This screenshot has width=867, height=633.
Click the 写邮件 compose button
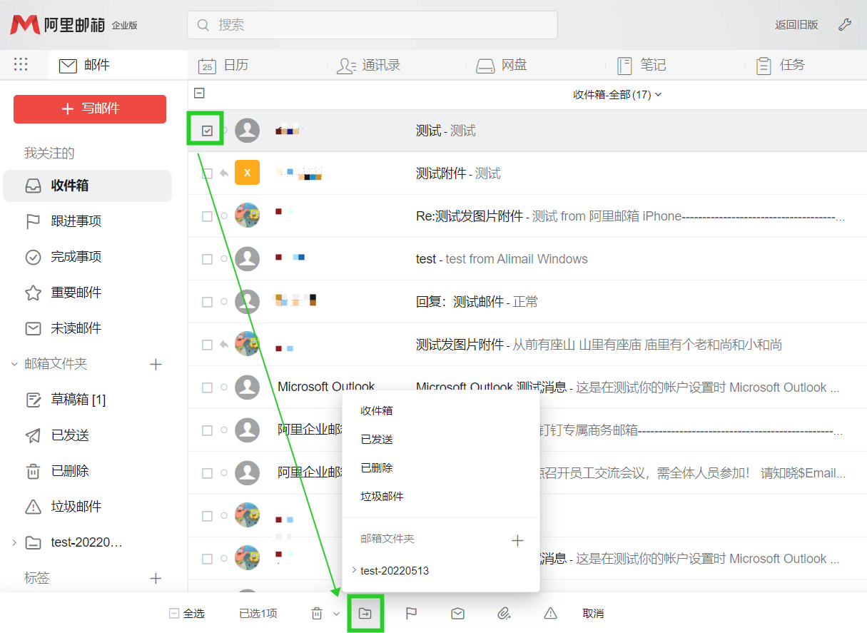click(x=89, y=109)
